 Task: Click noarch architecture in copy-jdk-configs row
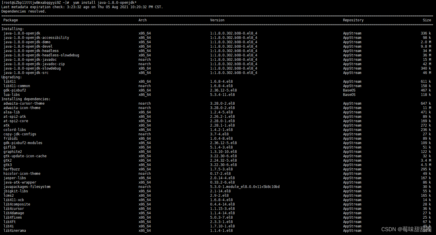145,134
